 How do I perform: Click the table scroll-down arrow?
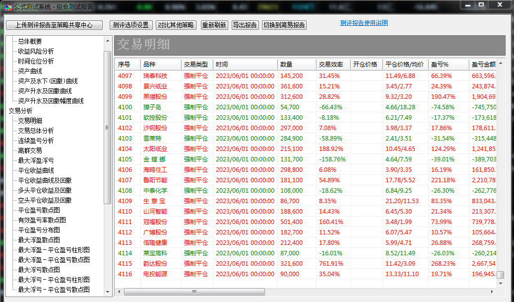501,283
